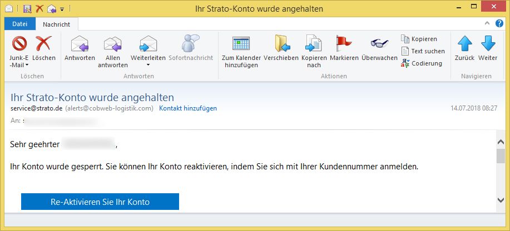Click Kopieren nach folder icon
Screen dimensions: 510x231
point(313,43)
